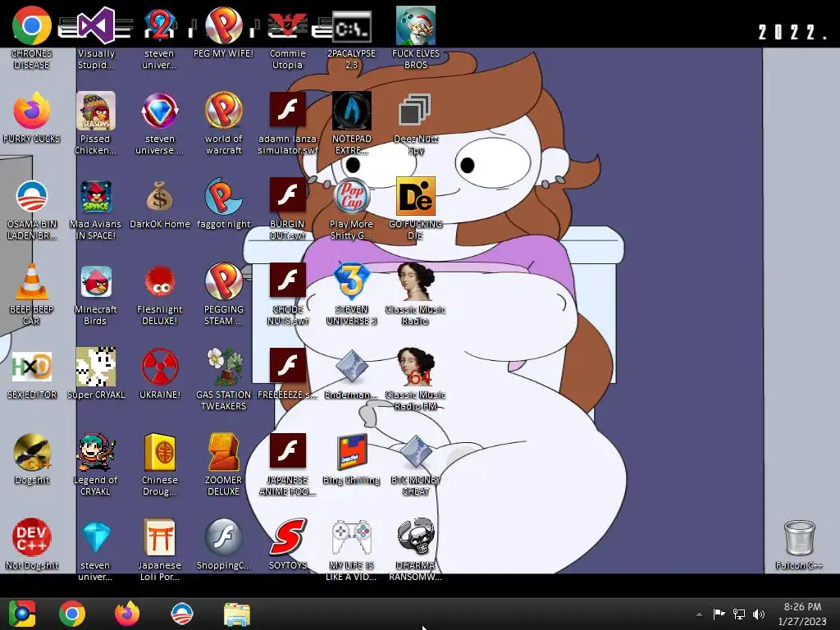Open the PopCap games shortcut
The image size is (840, 630).
point(351,197)
